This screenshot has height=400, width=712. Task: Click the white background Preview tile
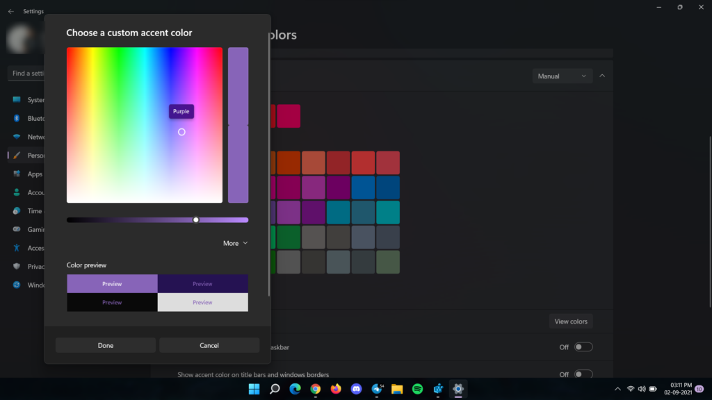(202, 303)
